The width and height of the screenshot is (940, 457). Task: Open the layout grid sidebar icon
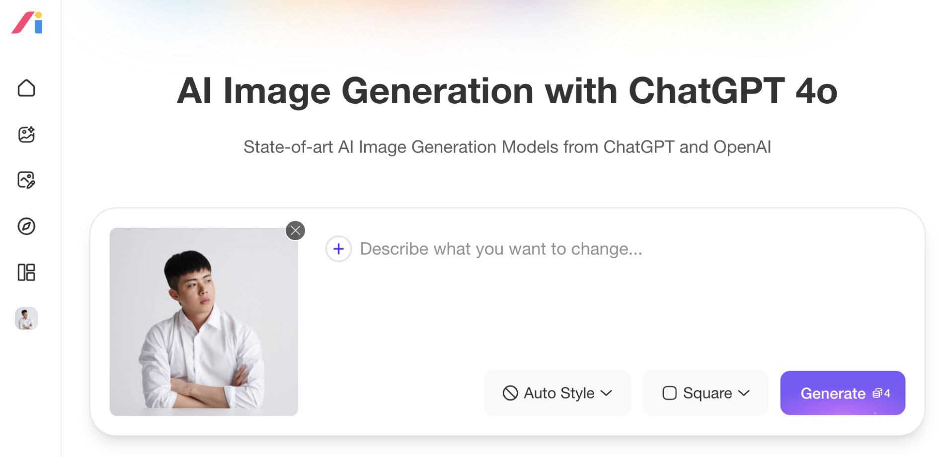click(x=26, y=272)
